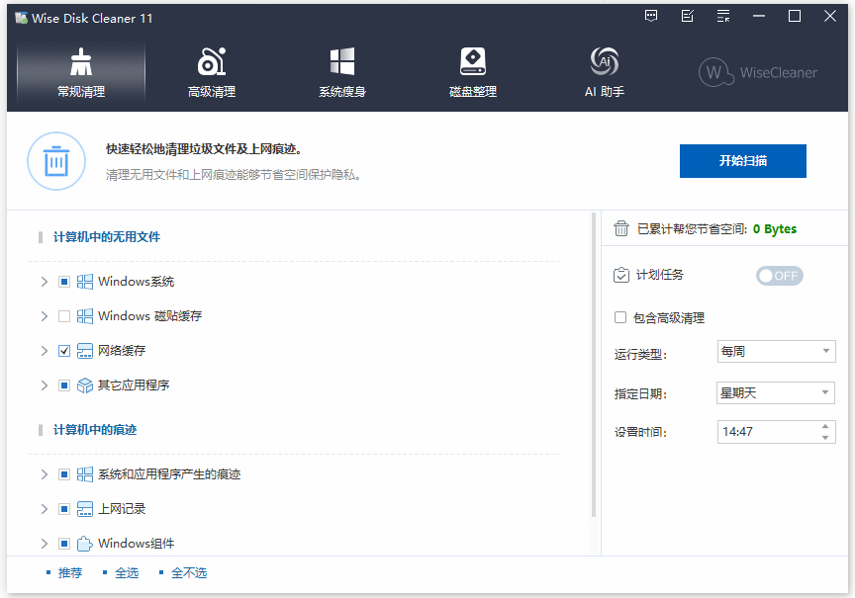
Task: Click the WiseCleaner logo
Action: (757, 72)
